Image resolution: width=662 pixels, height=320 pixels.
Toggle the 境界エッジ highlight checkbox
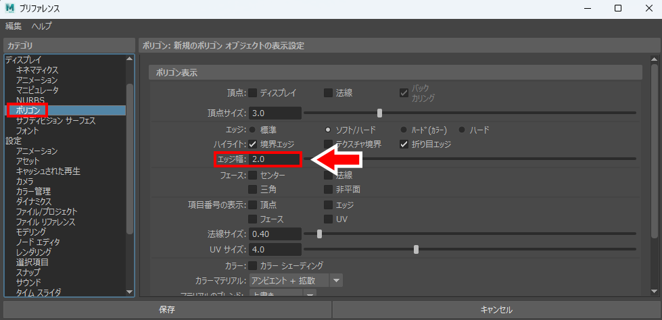click(253, 144)
